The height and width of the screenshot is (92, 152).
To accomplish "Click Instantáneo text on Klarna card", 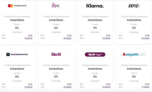I will pyautogui.click(x=95, y=20).
